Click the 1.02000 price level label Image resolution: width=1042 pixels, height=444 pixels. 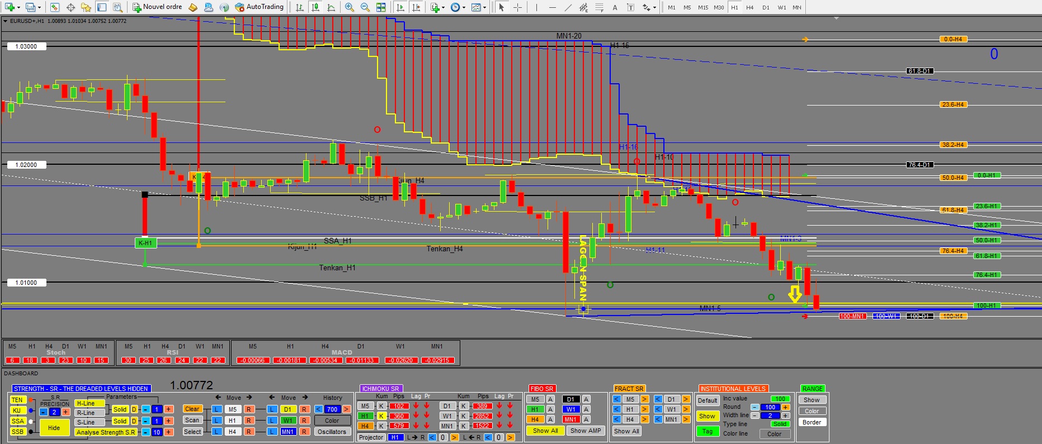pyautogui.click(x=26, y=165)
